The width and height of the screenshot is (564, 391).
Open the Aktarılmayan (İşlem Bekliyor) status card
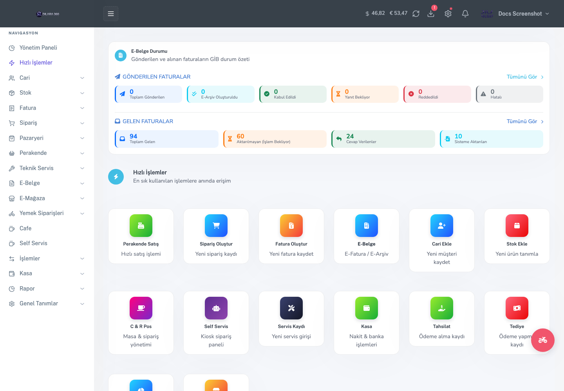275,139
